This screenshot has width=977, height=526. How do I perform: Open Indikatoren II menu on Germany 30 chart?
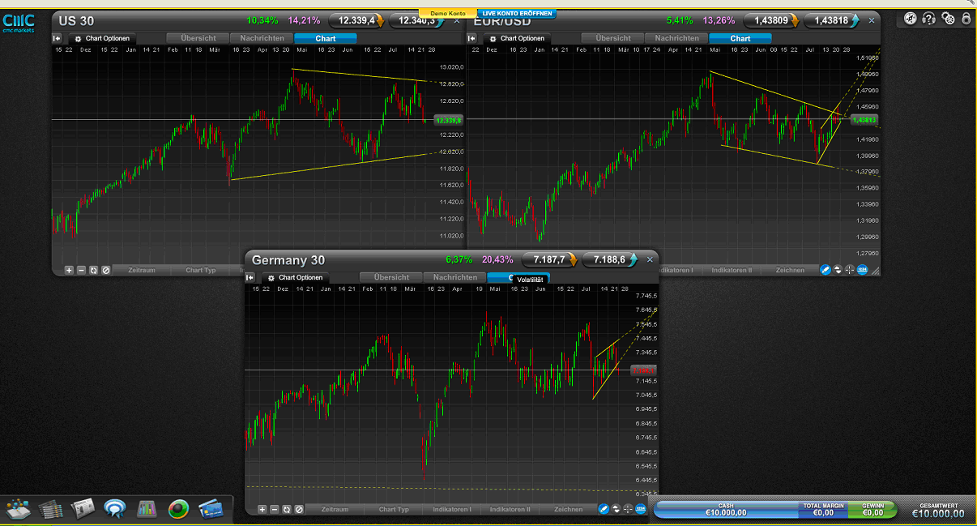(x=510, y=509)
